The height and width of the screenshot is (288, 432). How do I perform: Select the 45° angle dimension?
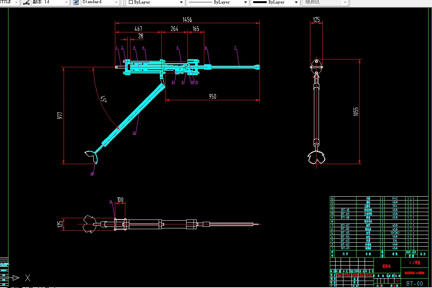click(x=104, y=99)
